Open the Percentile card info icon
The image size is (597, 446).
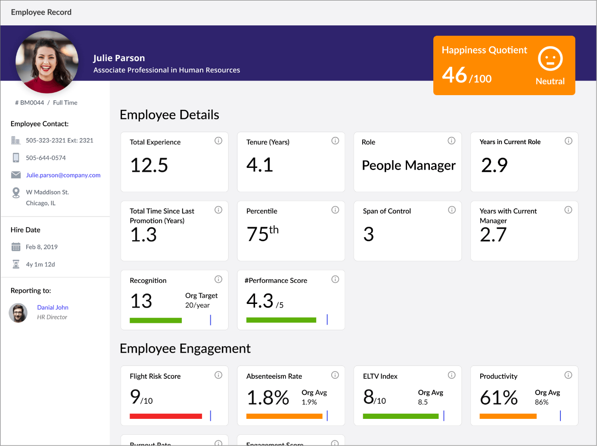335,210
